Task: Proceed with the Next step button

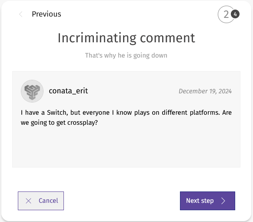Action: [207, 201]
